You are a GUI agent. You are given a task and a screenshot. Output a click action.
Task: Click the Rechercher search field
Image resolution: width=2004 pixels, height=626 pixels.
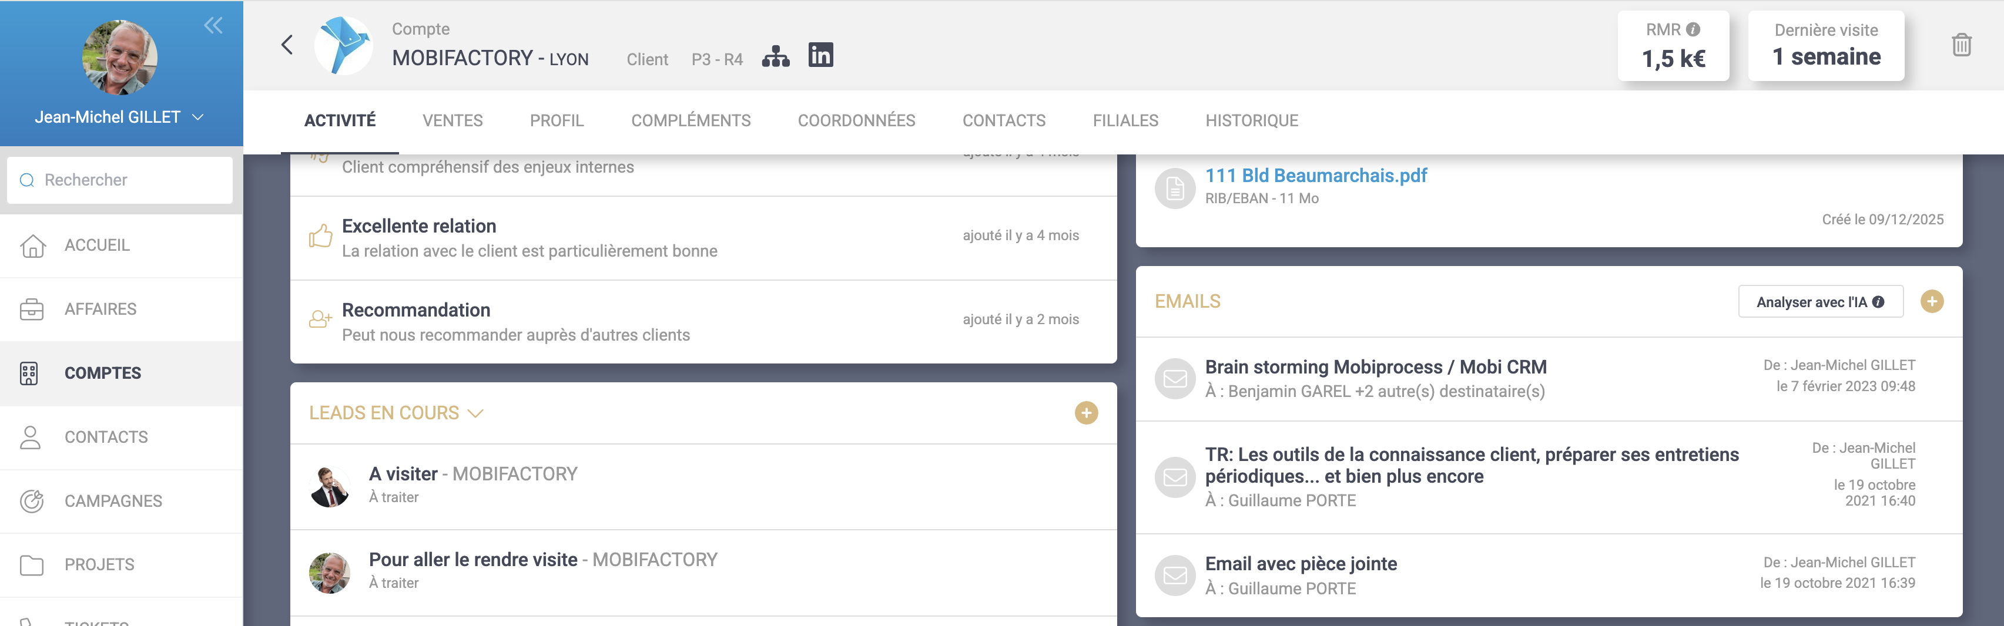tap(120, 180)
